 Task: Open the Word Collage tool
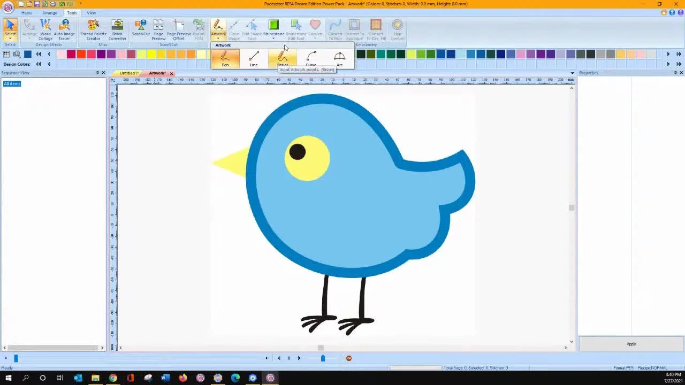click(45, 30)
